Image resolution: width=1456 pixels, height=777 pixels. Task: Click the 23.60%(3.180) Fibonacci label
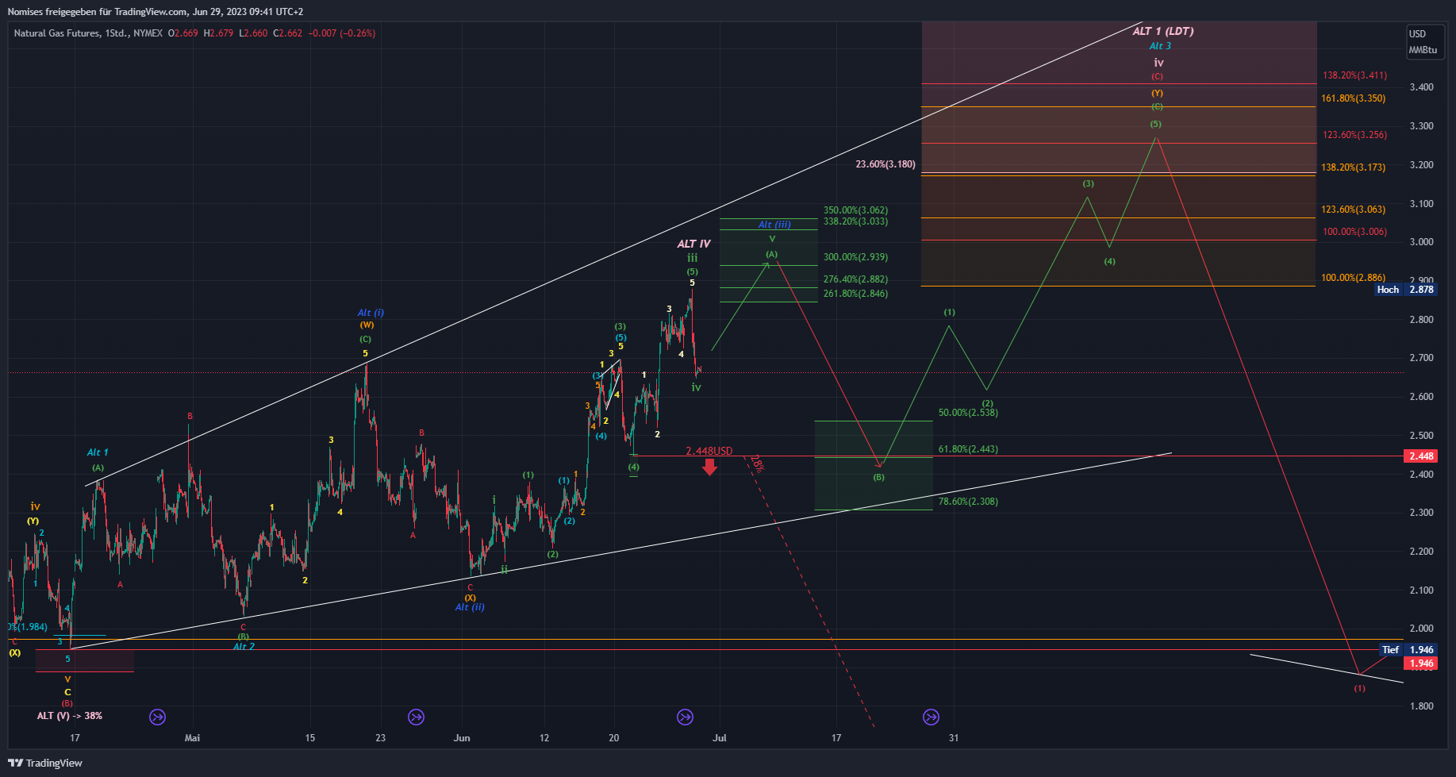[886, 164]
